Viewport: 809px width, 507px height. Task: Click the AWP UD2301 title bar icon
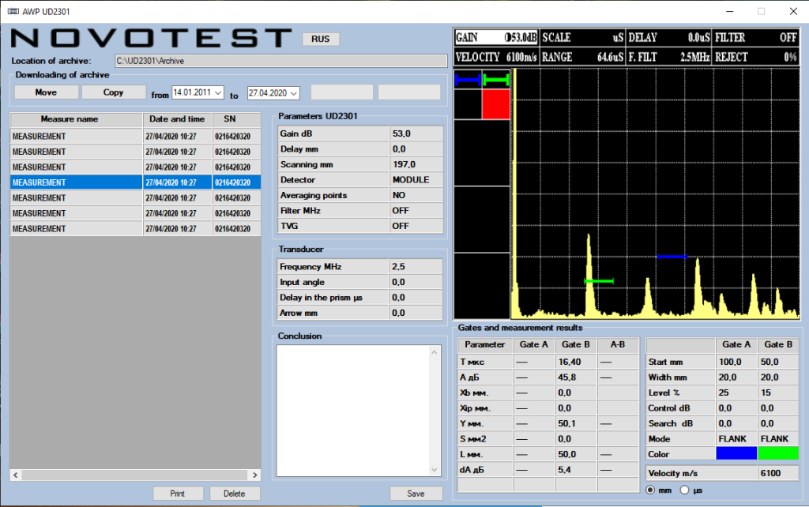pos(13,11)
